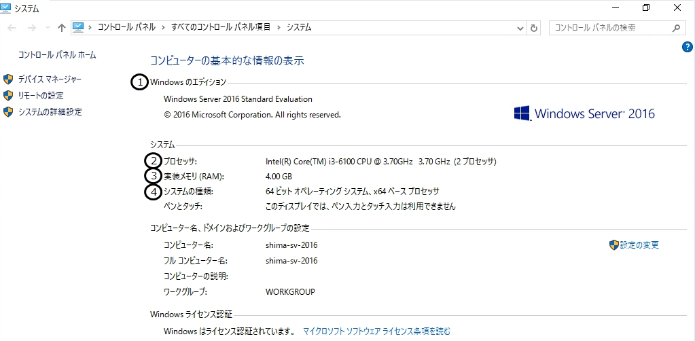
Task: Open the recent locations dropdown arrow
Action: [x=48, y=28]
